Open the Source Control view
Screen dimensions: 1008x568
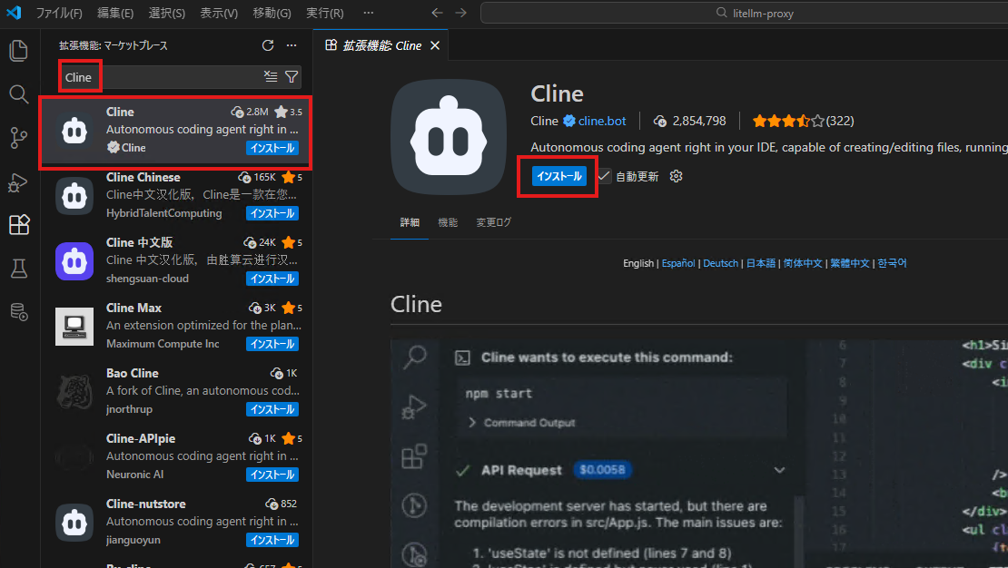pos(19,138)
